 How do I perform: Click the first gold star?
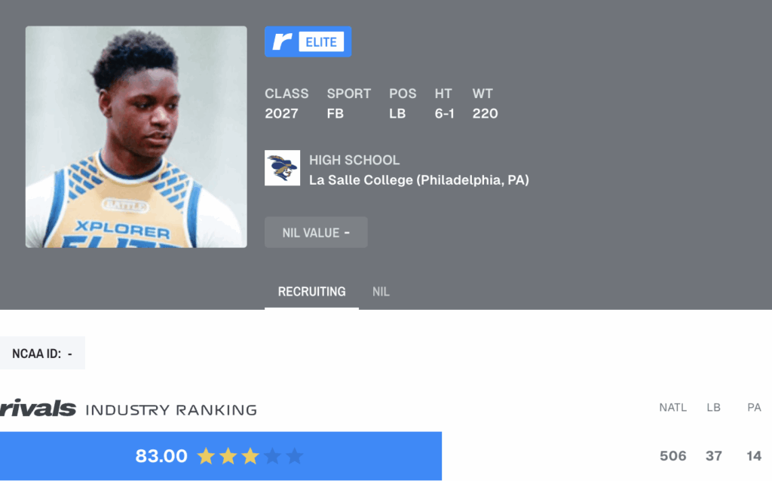pos(206,456)
